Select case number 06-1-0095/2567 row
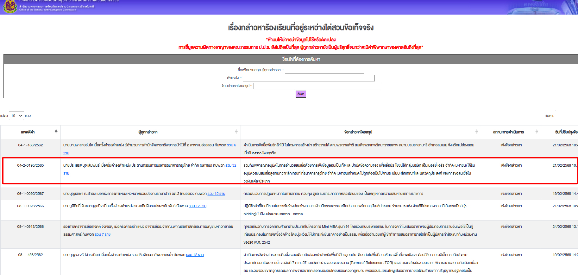Image resolution: width=578 pixels, height=275 pixels. point(30,194)
